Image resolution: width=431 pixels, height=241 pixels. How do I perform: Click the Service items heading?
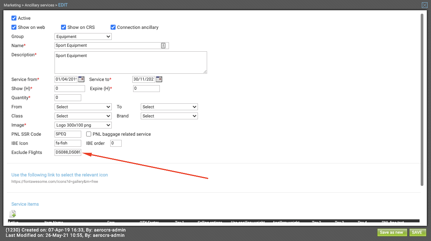[25, 204]
